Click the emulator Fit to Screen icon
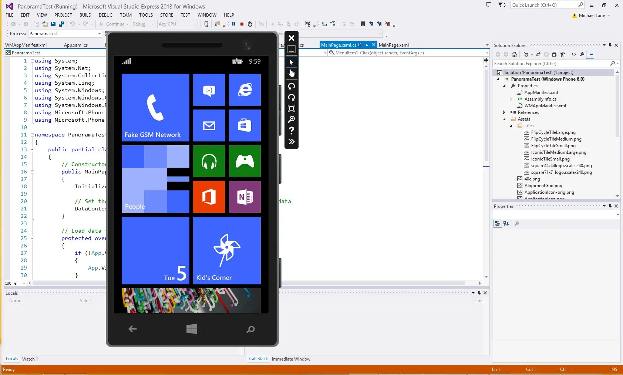The height and width of the screenshot is (375, 623). click(292, 108)
